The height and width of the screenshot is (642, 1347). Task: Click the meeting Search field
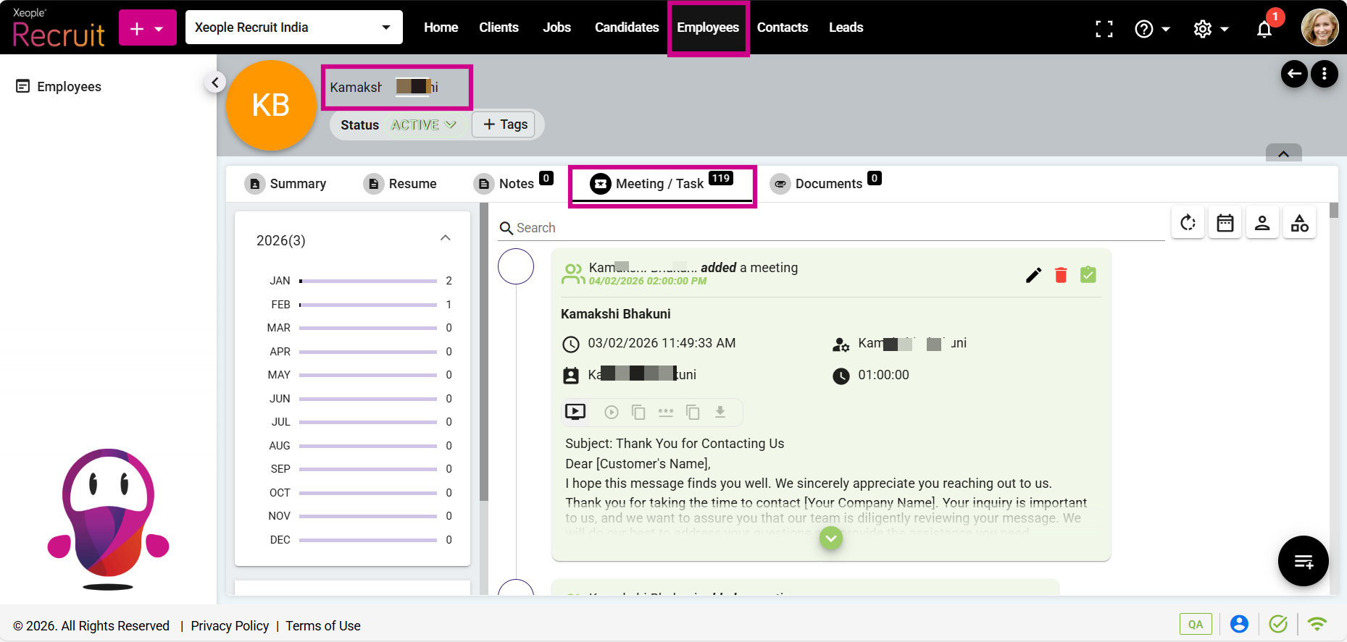pyautogui.click(x=833, y=228)
